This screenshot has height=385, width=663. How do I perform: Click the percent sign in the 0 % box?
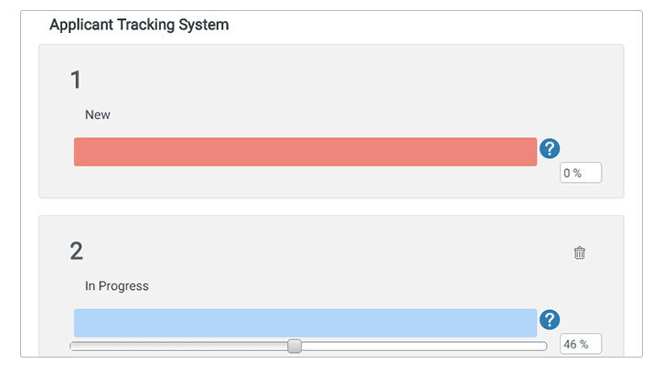[x=577, y=173]
